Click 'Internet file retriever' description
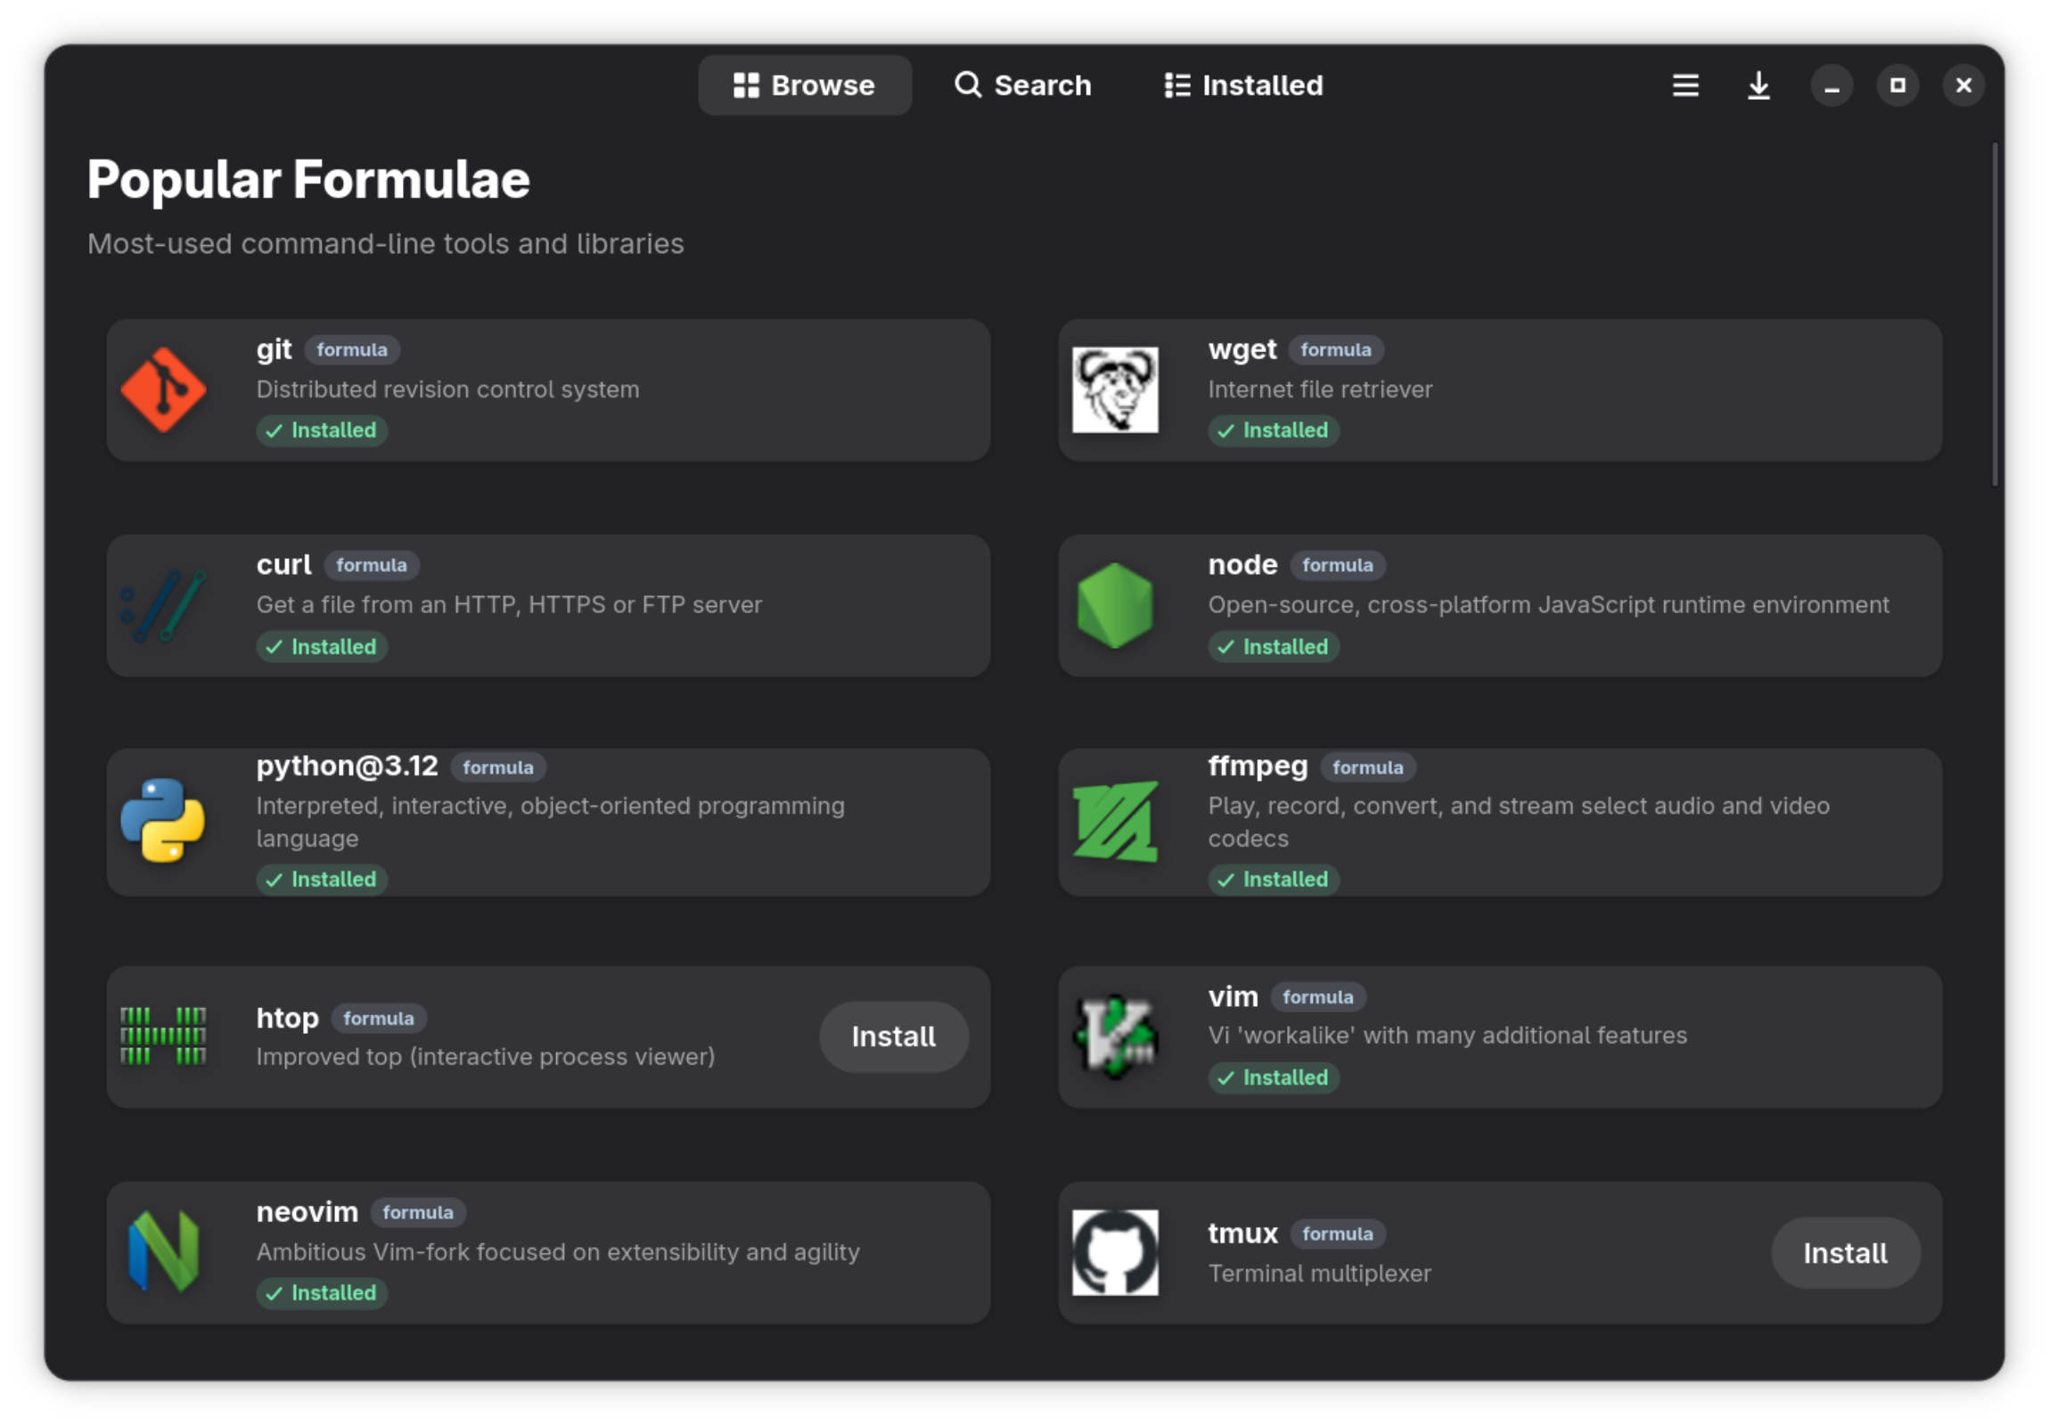 1320,389
